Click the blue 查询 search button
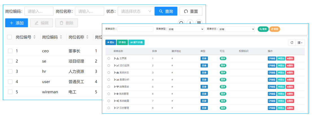The height and width of the screenshot is (115, 312). (x=166, y=11)
